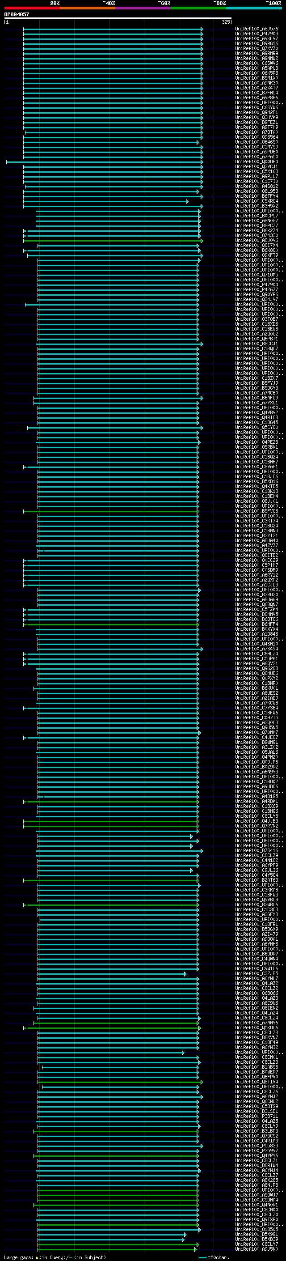The width and height of the screenshot is (286, 1261).
Task: Click hit label UniRef100_C7YSE4
Action: coord(257,708)
